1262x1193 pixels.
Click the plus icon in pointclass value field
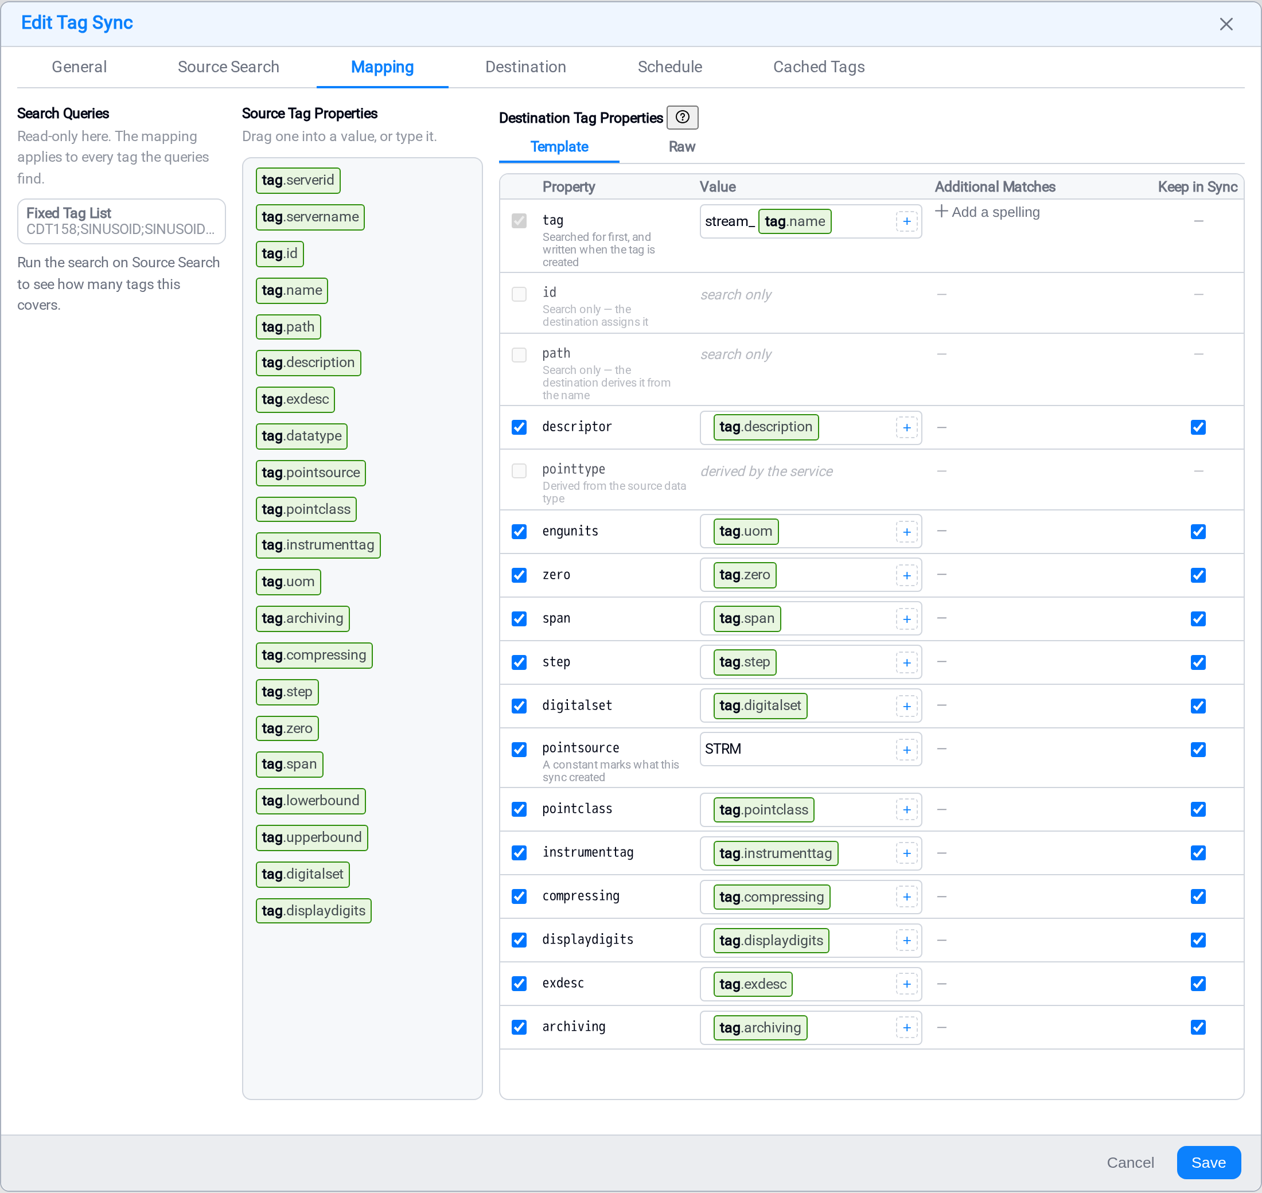tap(906, 809)
